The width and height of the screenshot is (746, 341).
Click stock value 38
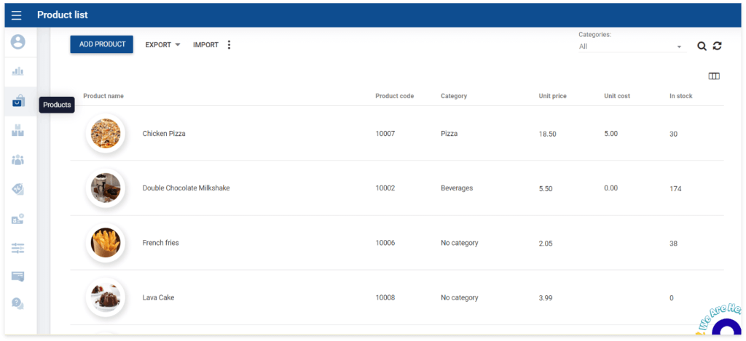click(x=673, y=243)
